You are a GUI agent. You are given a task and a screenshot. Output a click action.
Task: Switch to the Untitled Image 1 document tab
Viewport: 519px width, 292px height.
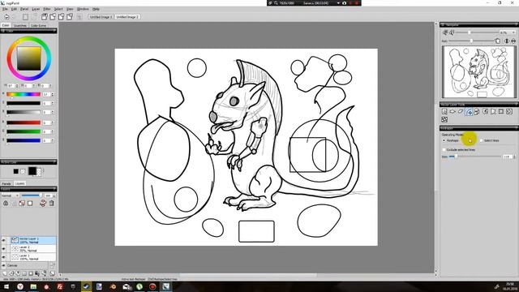101,17
